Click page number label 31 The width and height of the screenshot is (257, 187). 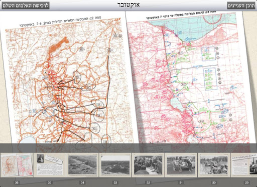coord(181,182)
